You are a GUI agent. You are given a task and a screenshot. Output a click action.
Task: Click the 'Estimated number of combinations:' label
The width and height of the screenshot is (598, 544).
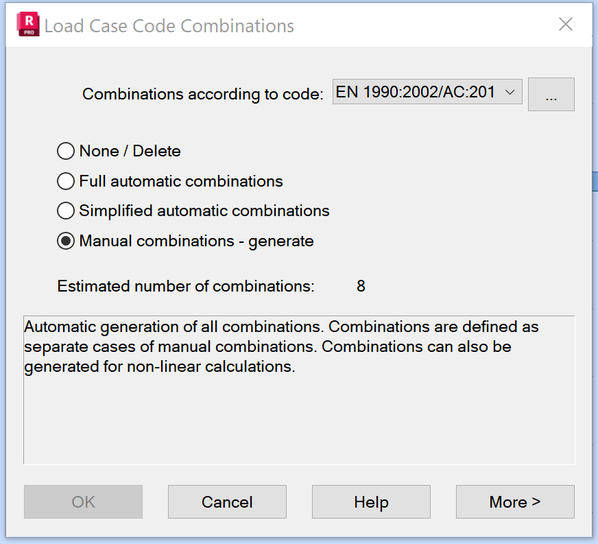click(186, 286)
